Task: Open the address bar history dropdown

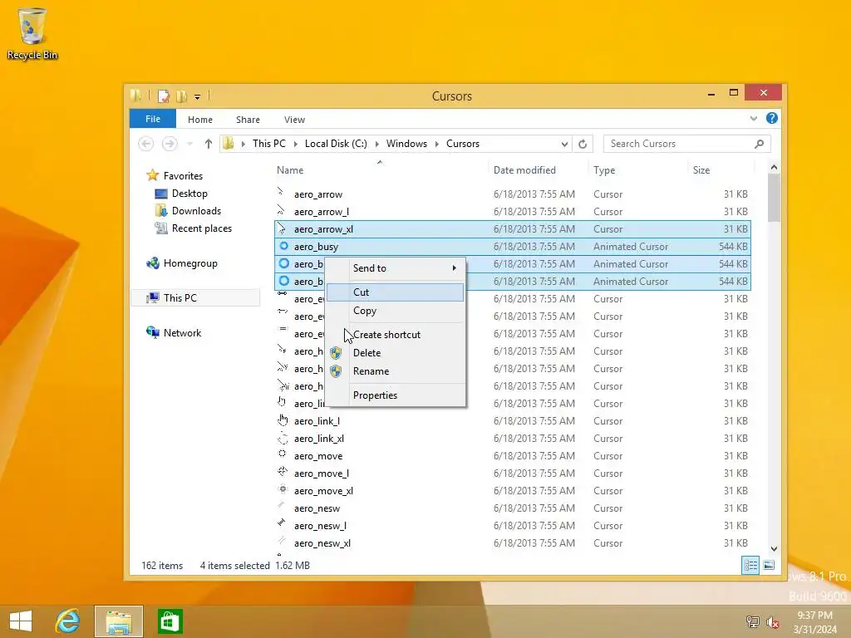Action: [564, 144]
